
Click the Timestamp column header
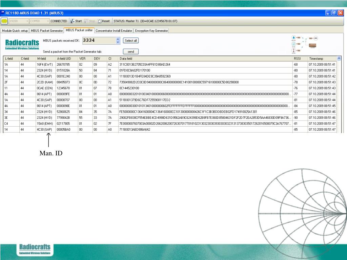pos(322,59)
